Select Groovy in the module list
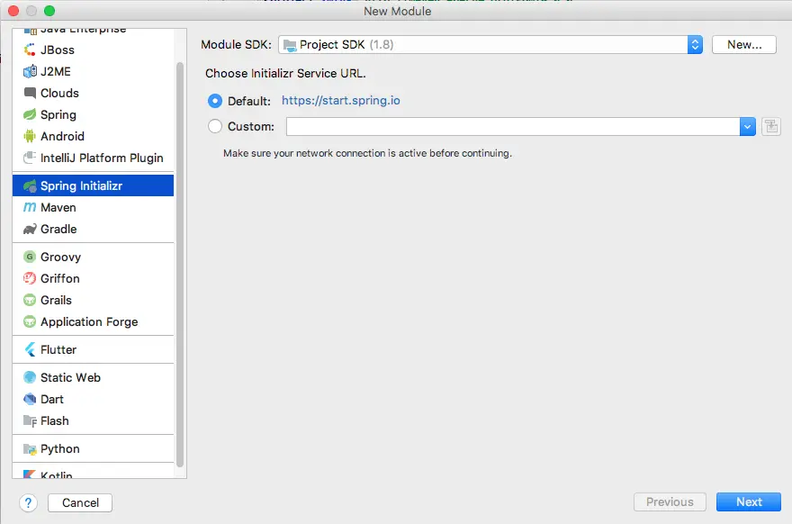This screenshot has height=524, width=792. tap(93, 257)
